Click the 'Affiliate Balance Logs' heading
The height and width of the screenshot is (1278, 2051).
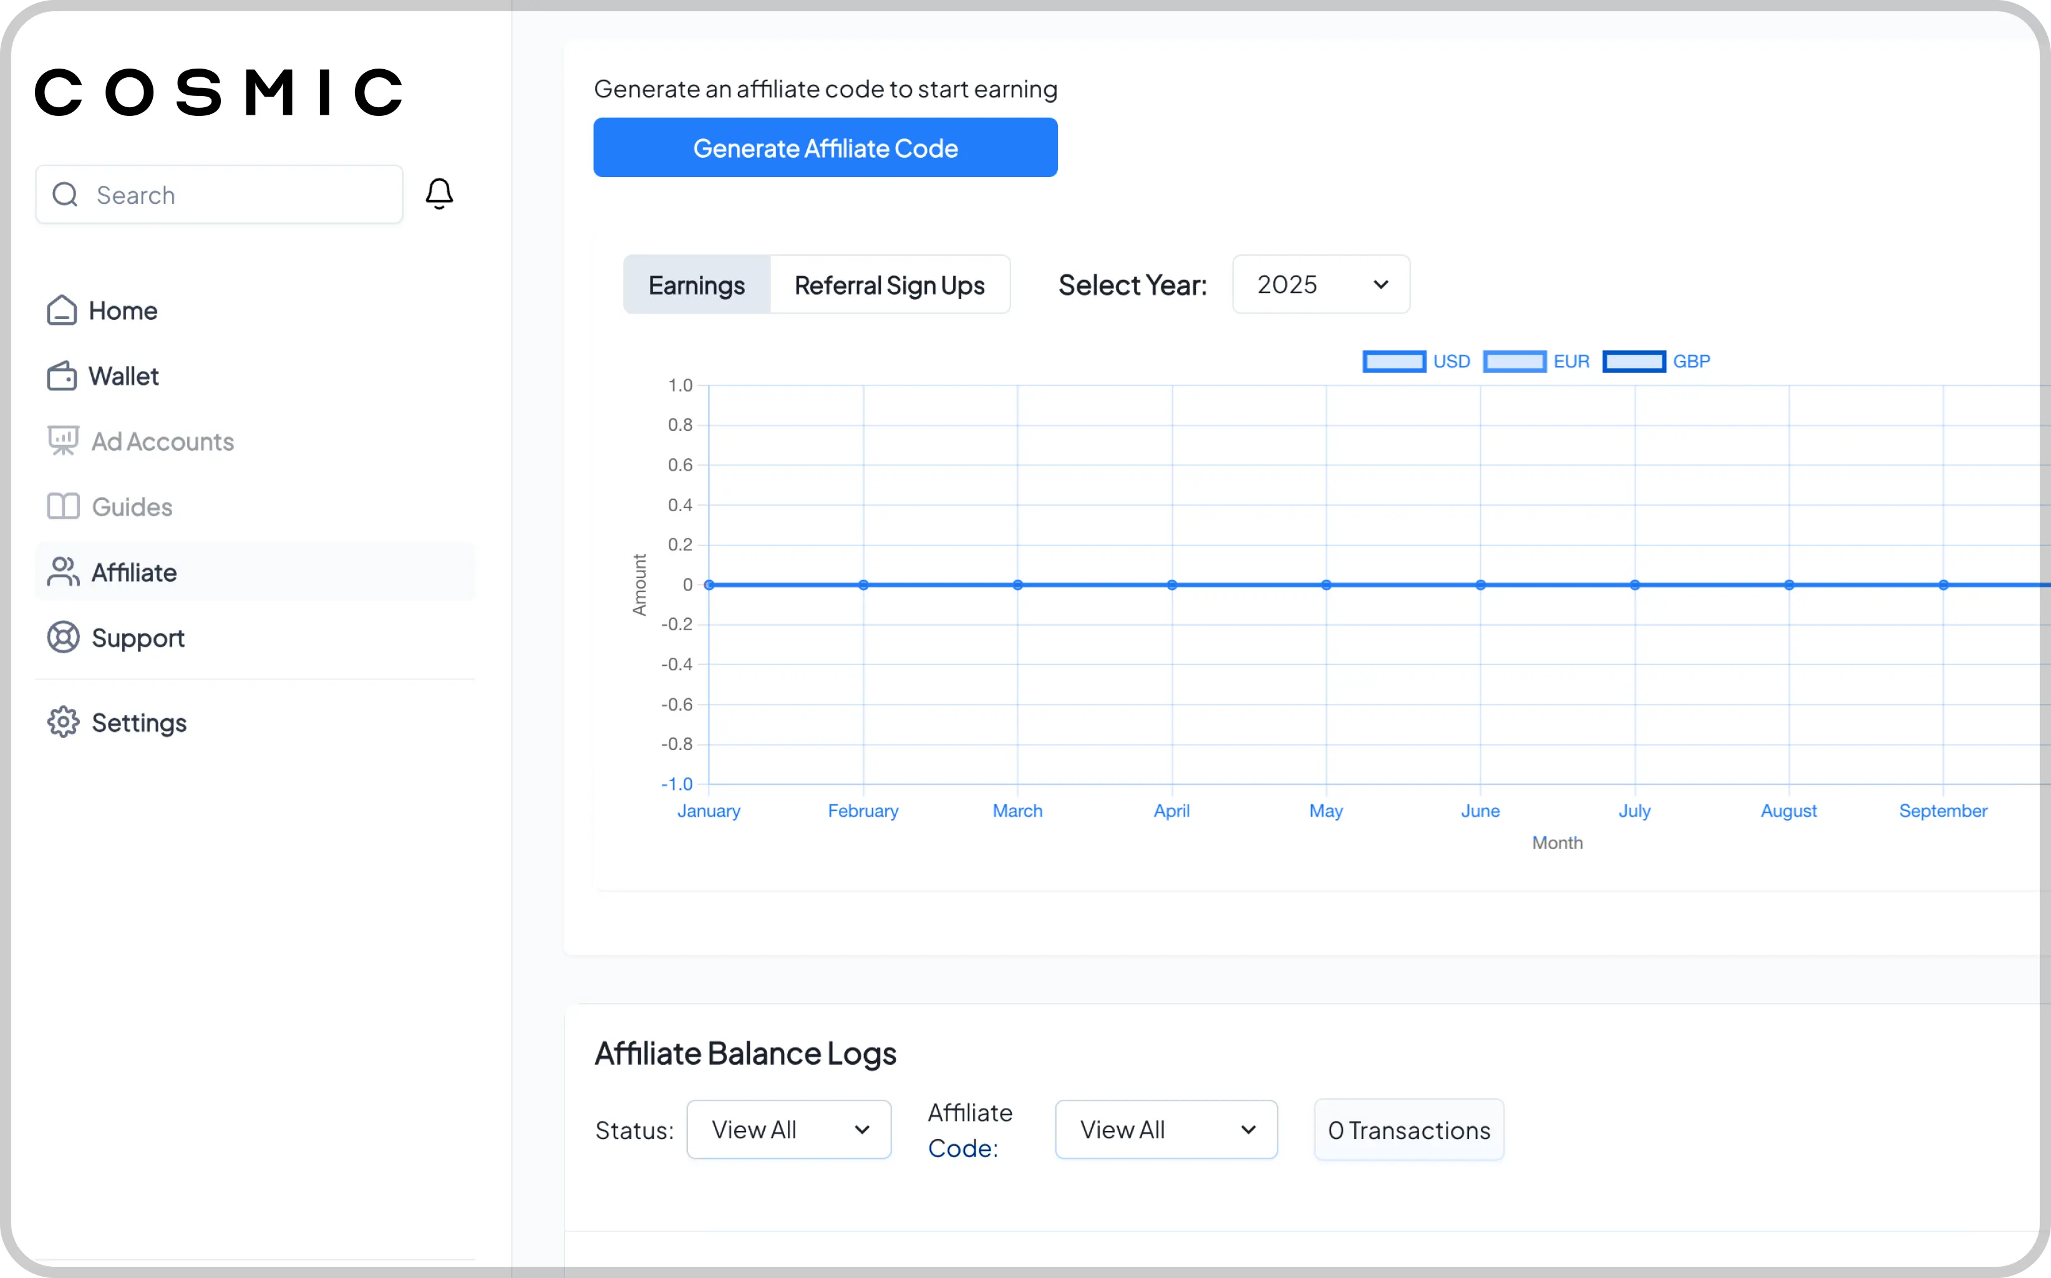coord(745,1054)
